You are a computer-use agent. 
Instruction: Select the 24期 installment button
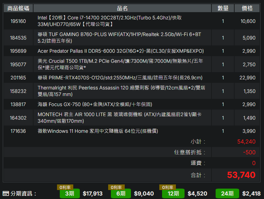coord(227,193)
